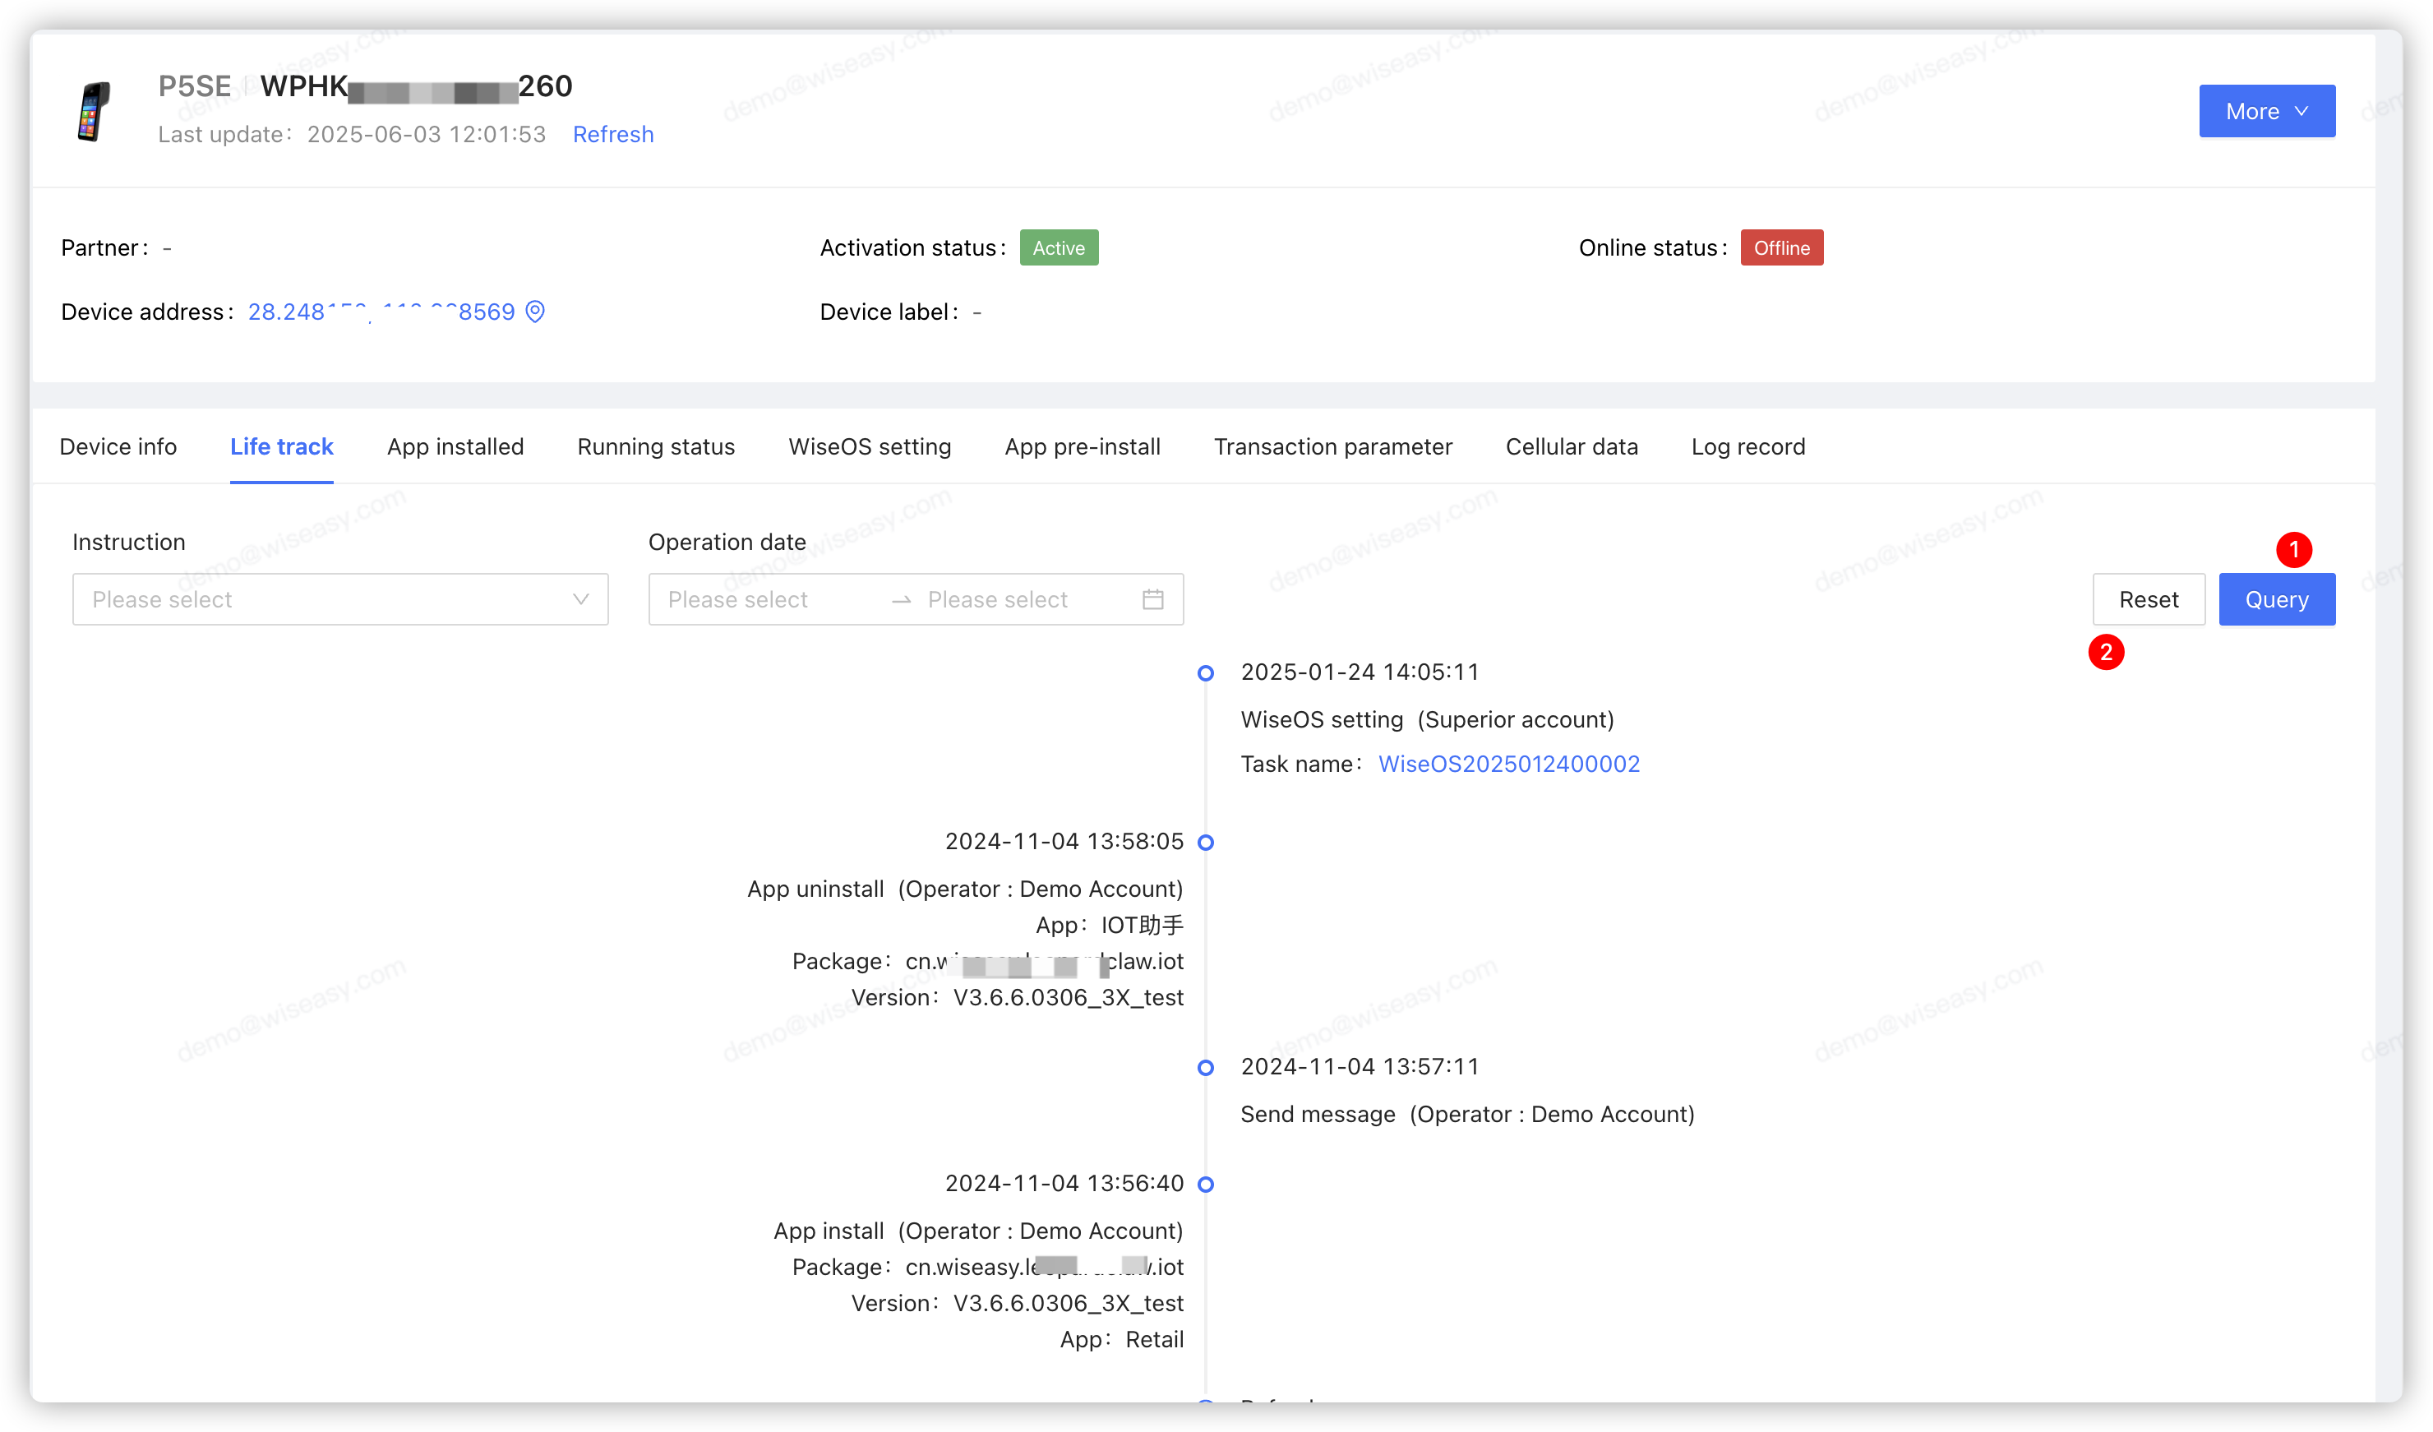Image resolution: width=2433 pixels, height=1432 pixels.
Task: Open the WiseOS setting tab
Action: 869,447
